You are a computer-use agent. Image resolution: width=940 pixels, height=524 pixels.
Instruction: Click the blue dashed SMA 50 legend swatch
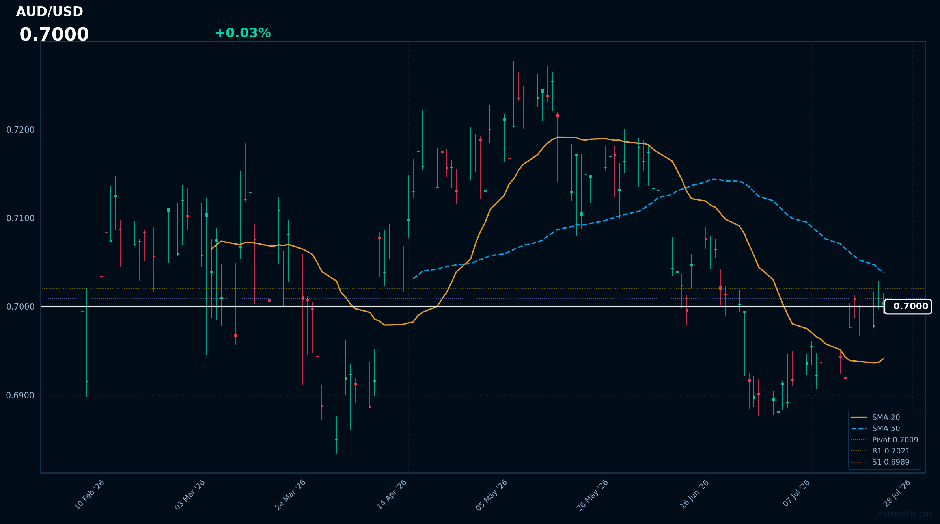859,429
